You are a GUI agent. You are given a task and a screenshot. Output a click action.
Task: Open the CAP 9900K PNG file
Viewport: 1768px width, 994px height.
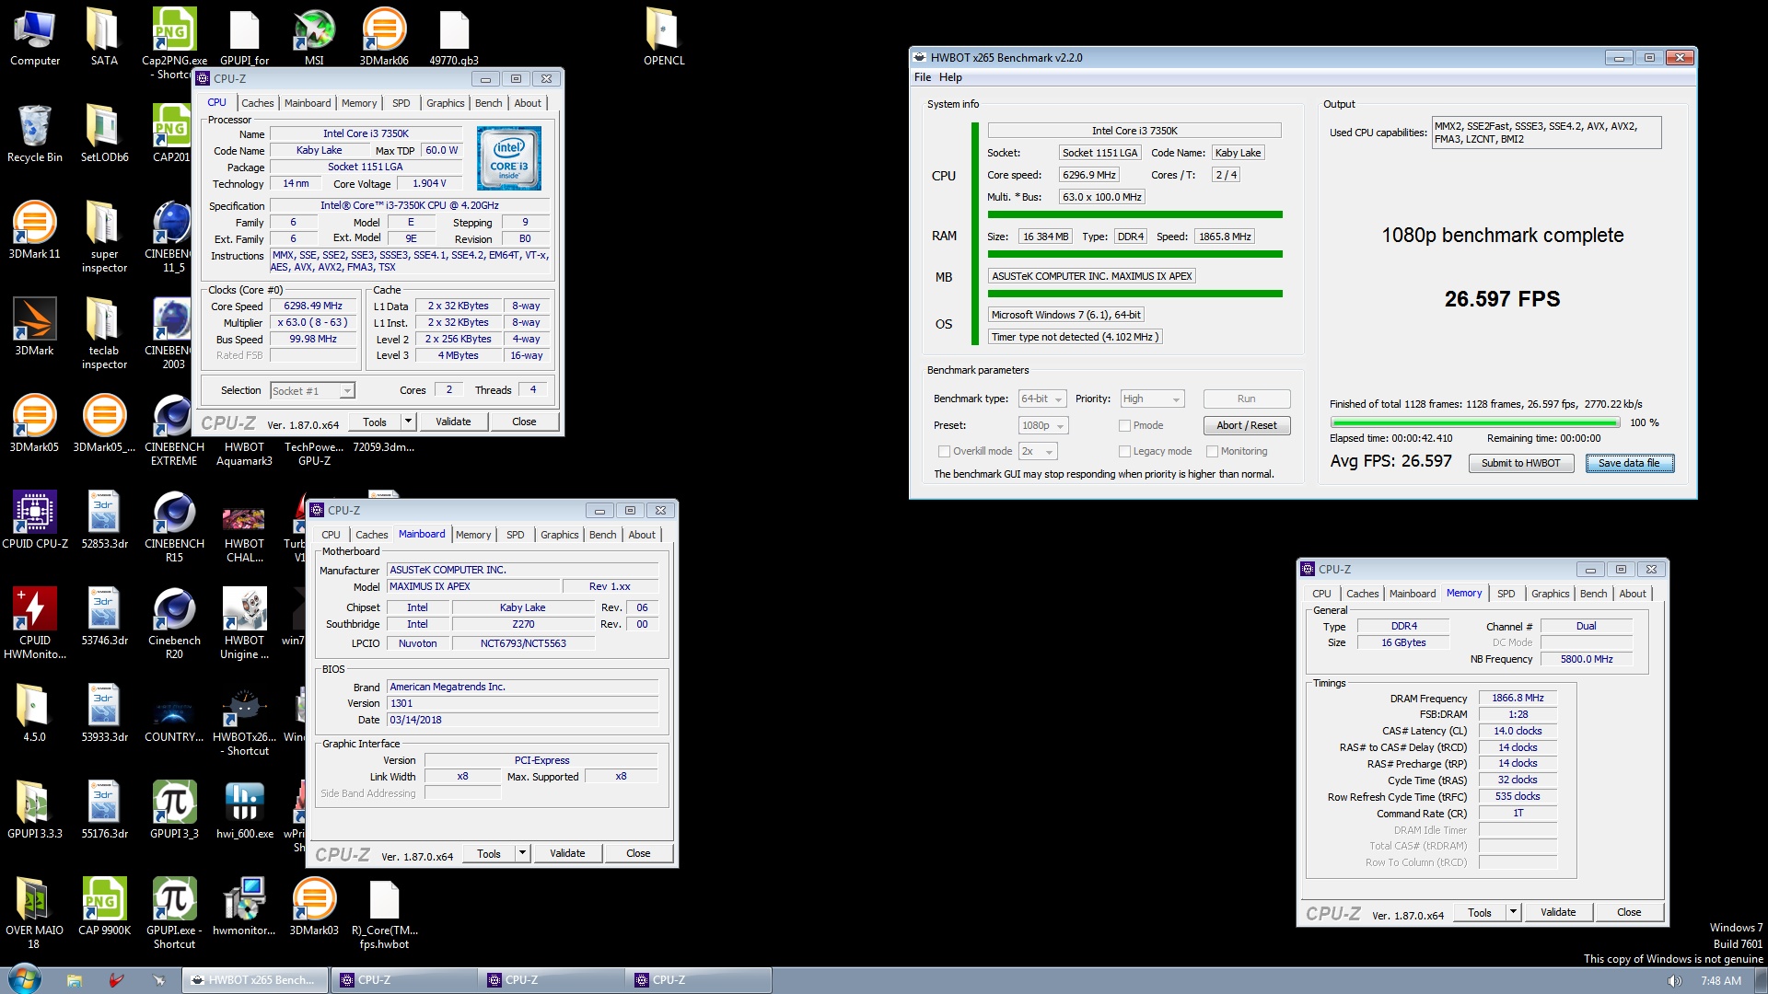coord(104,907)
